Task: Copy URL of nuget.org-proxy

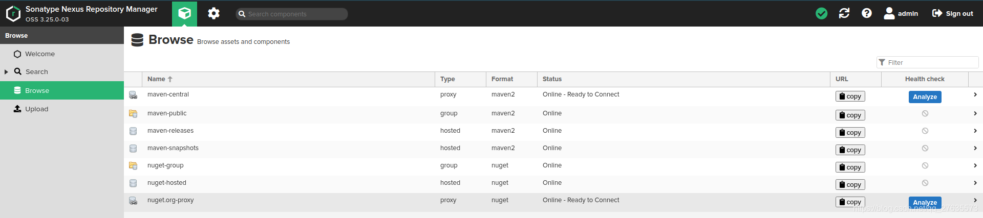Action: coord(850,202)
